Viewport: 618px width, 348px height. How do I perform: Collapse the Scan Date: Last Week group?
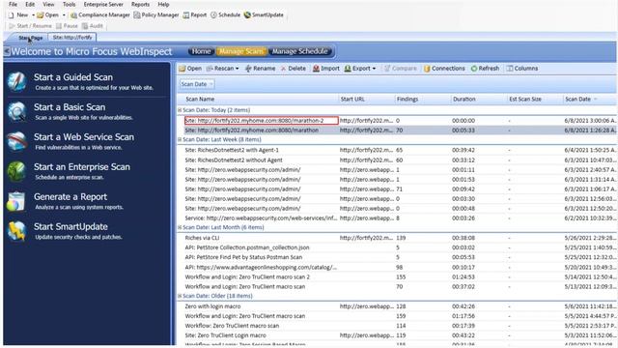[x=180, y=139]
